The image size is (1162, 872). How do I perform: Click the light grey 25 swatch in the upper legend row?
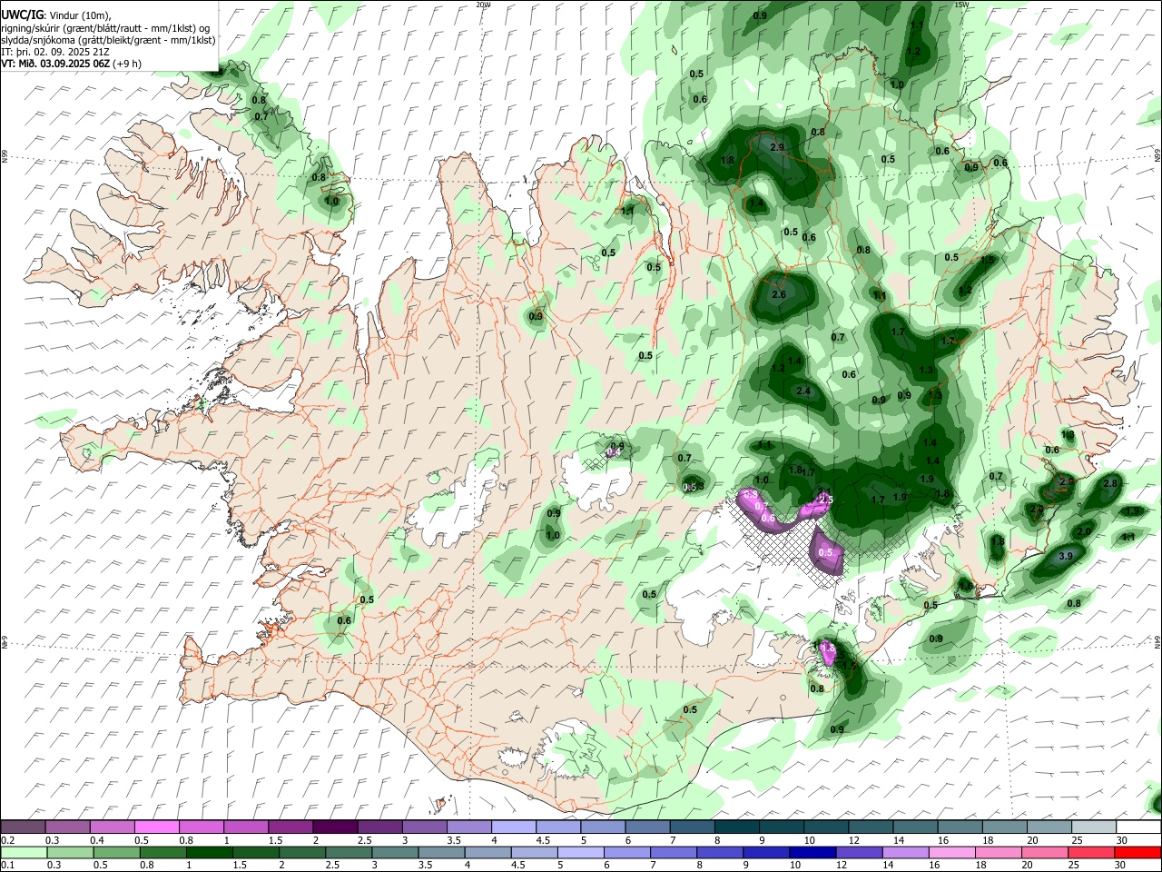tap(1093, 827)
